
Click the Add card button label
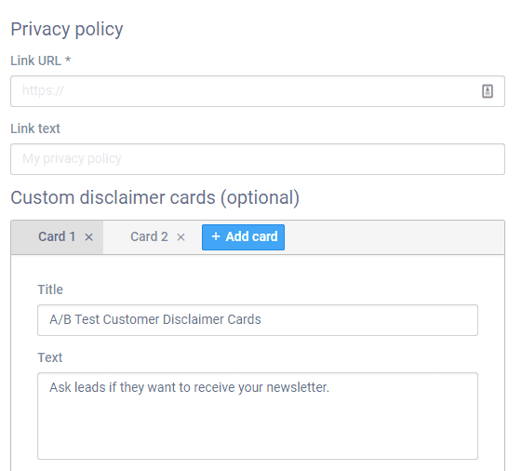251,236
